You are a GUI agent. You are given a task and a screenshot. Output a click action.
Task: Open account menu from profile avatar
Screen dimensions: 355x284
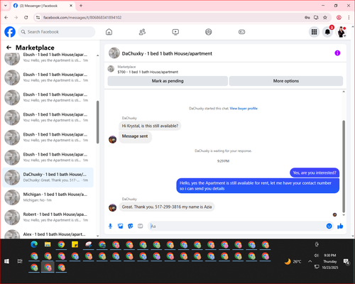(342, 32)
